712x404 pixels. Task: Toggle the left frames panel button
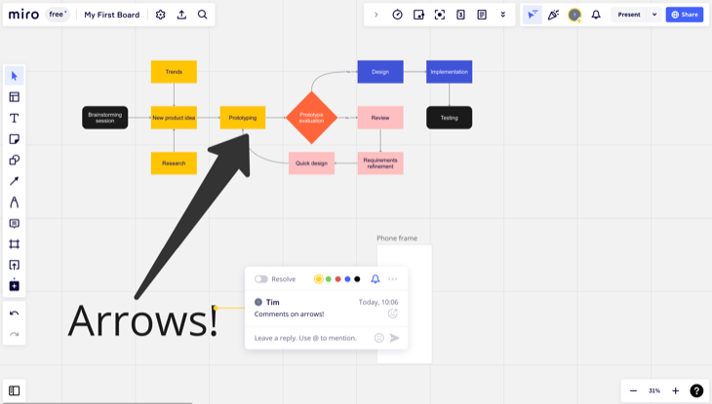(14, 390)
